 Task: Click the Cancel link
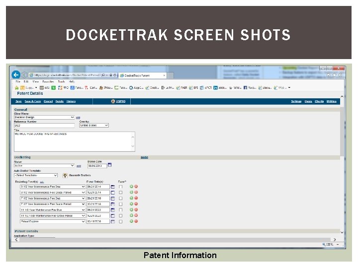[48, 101]
